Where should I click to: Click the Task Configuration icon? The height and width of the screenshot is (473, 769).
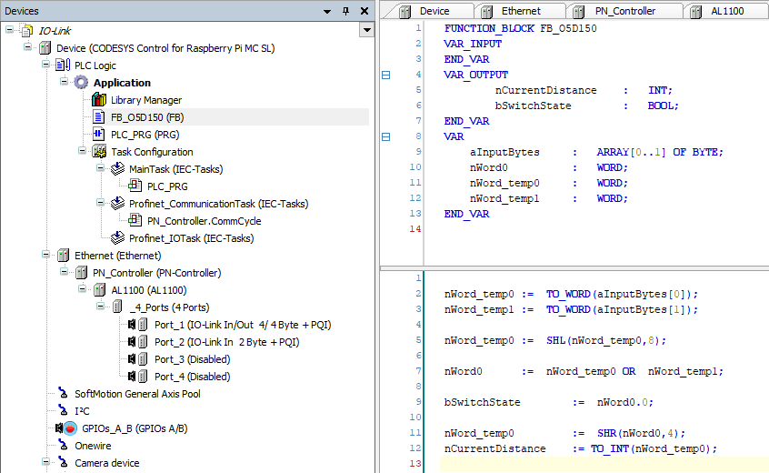coord(99,152)
